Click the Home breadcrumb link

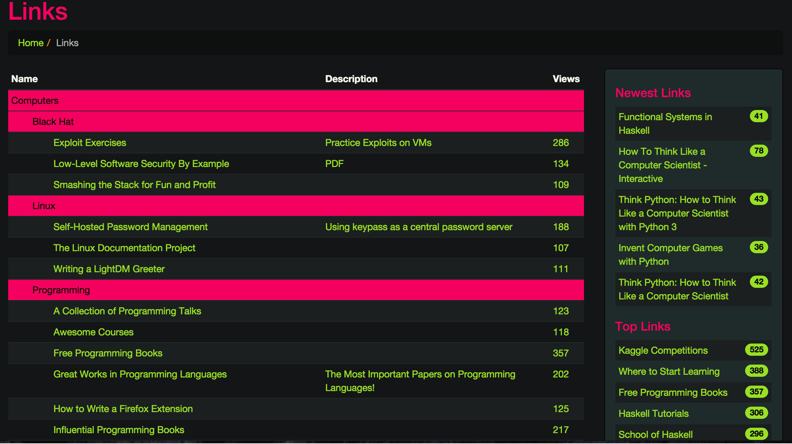click(31, 43)
